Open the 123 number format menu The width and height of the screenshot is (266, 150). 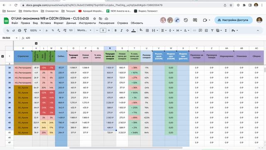(x=71, y=30)
